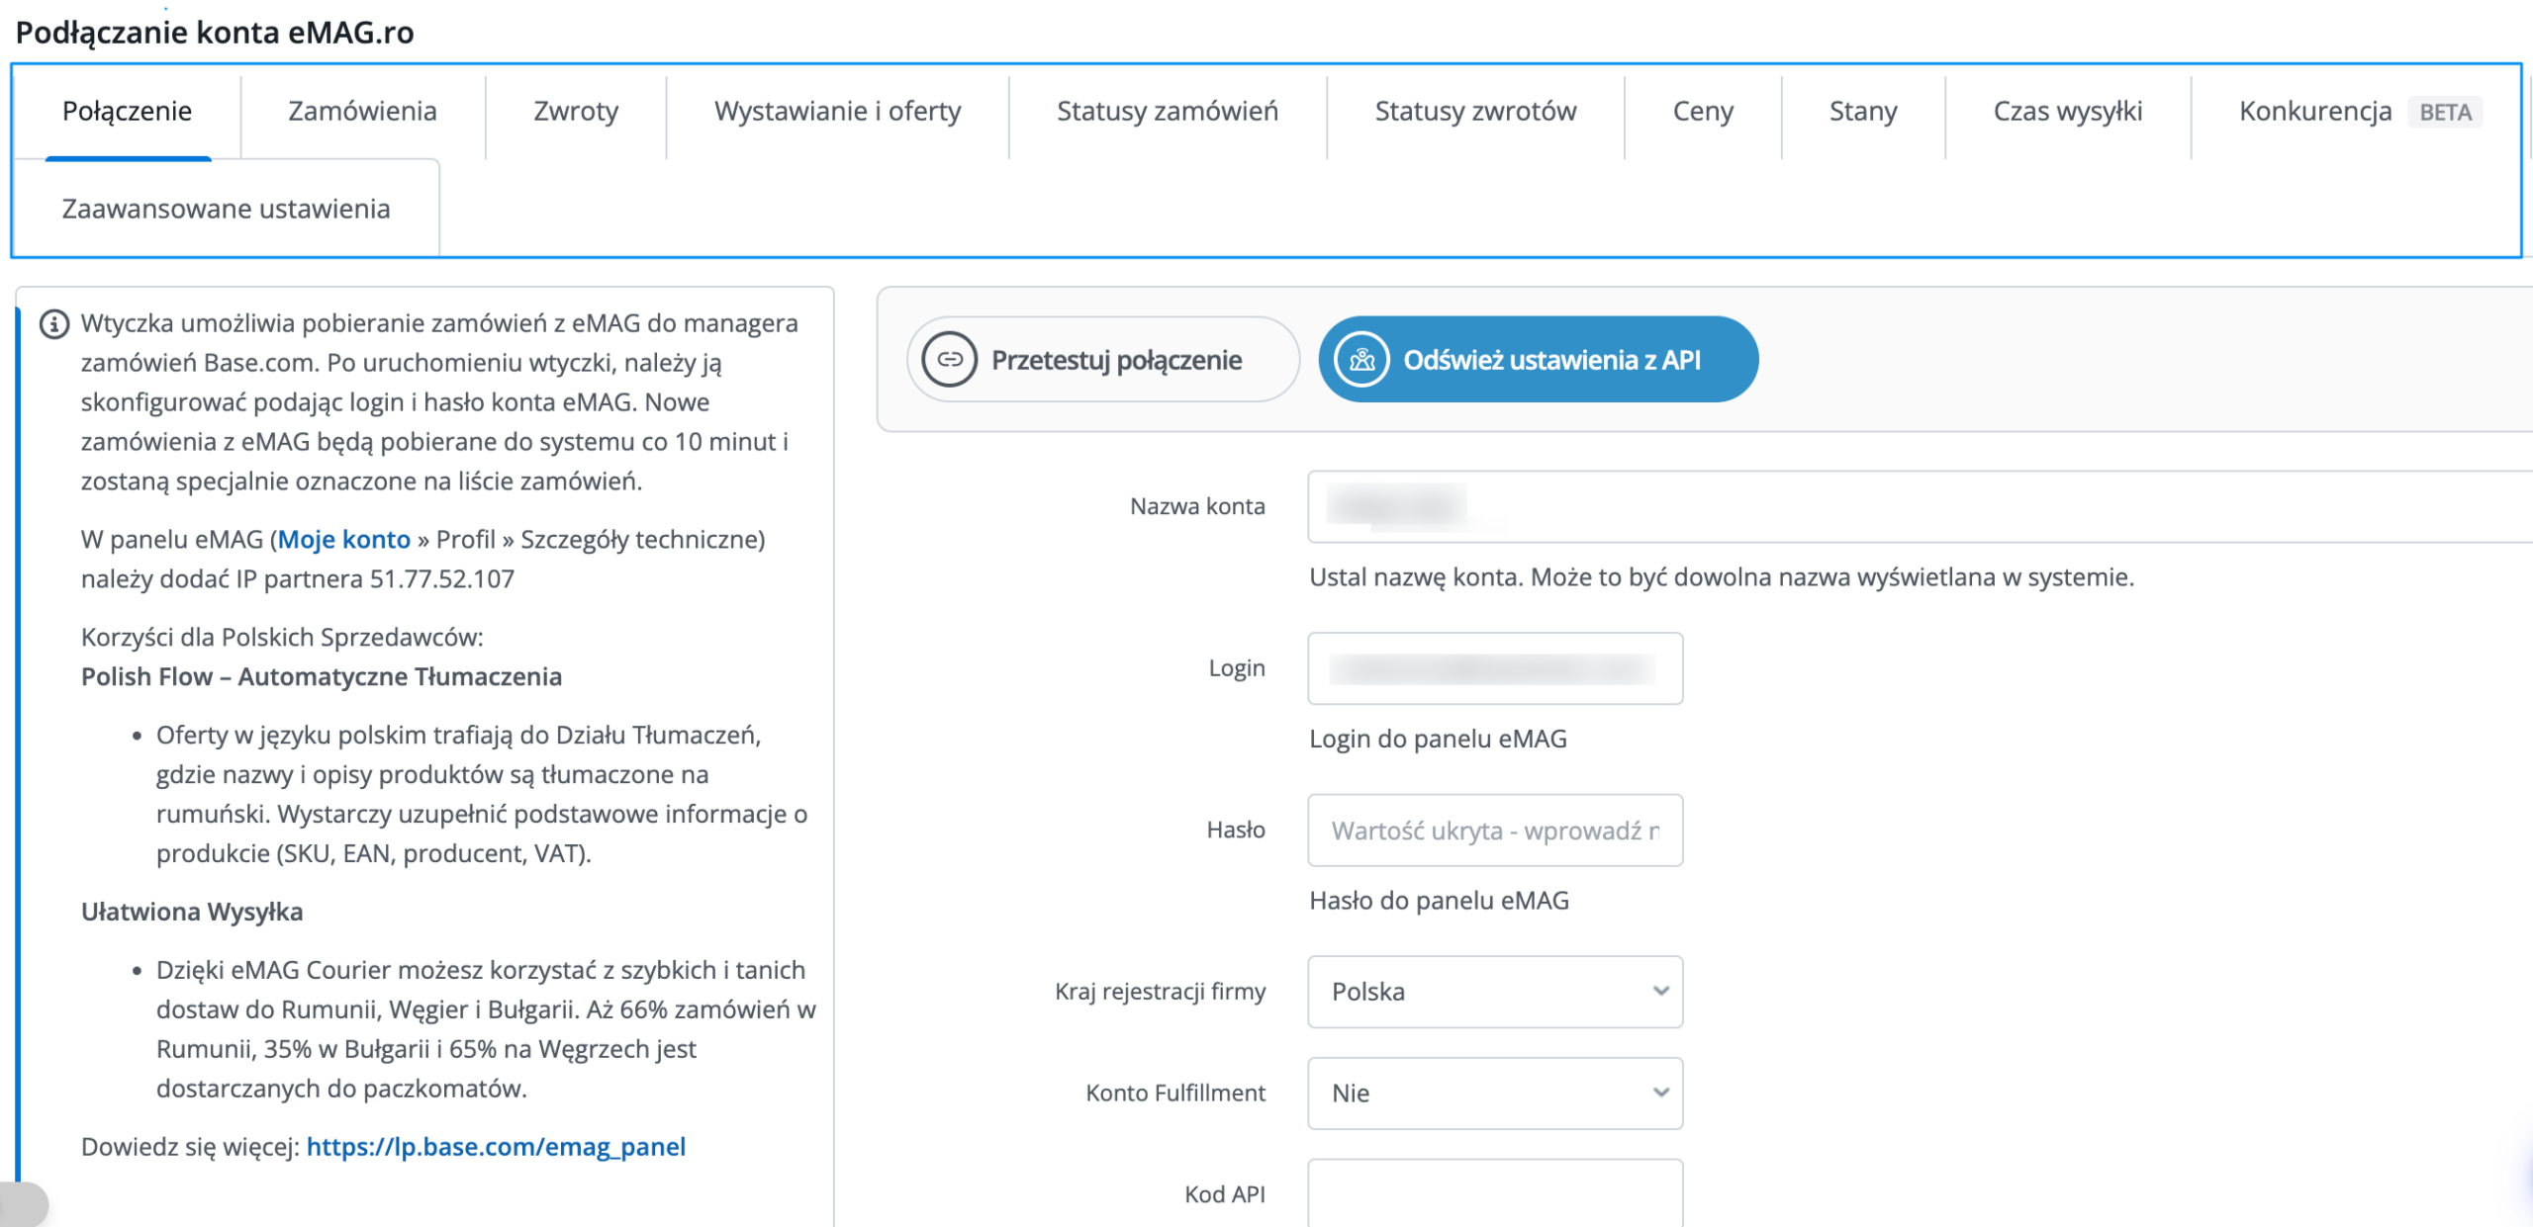Select the Czas wysyłki tab
The height and width of the screenshot is (1227, 2533).
[2068, 112]
